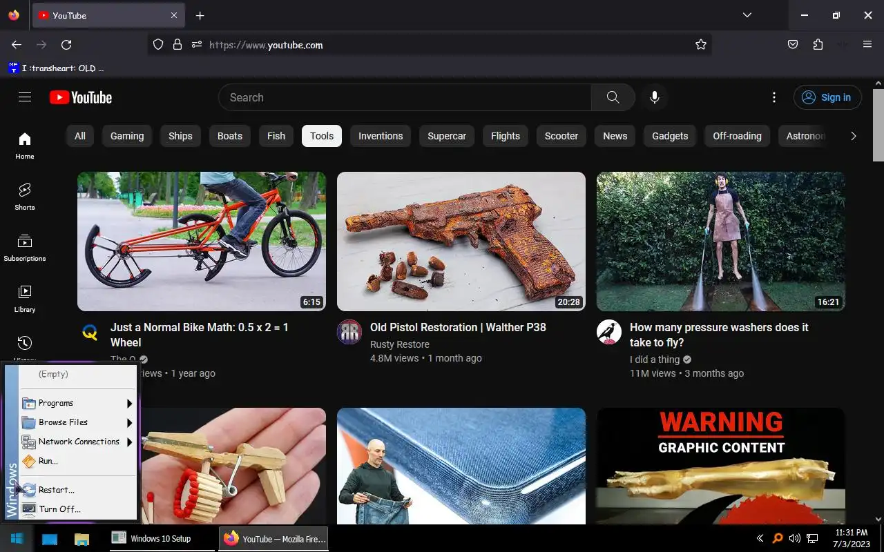Select the Gadgets filter chip
Viewport: 884px width, 552px height.
(x=670, y=136)
